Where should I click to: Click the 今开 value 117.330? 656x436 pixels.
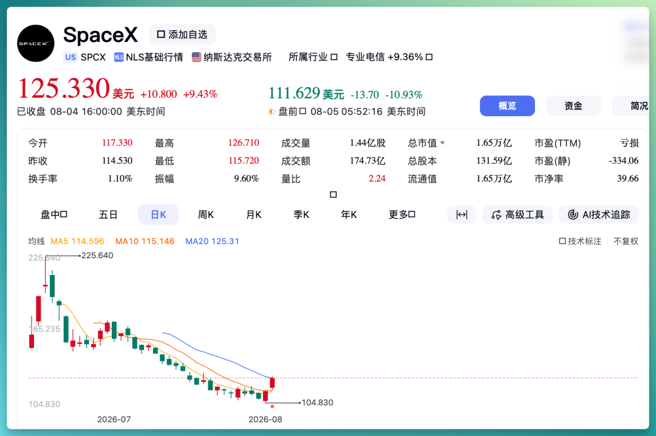[117, 143]
